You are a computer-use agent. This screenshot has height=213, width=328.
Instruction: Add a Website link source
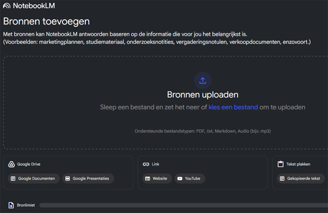click(x=157, y=178)
